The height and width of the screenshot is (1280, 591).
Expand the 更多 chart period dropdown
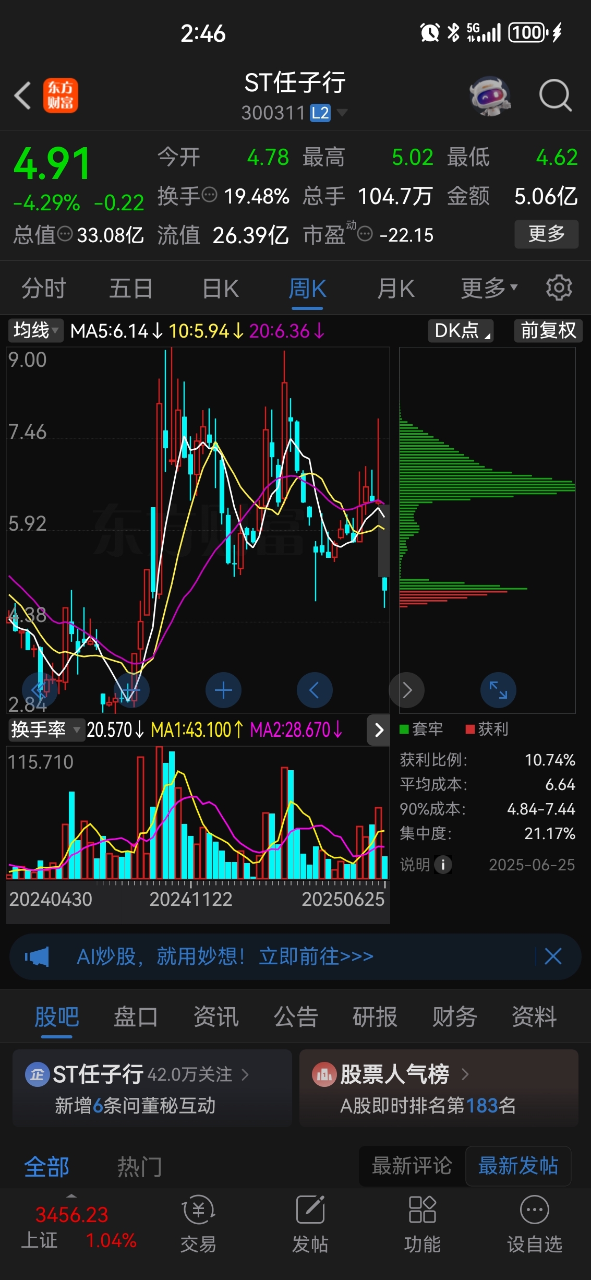(x=489, y=288)
